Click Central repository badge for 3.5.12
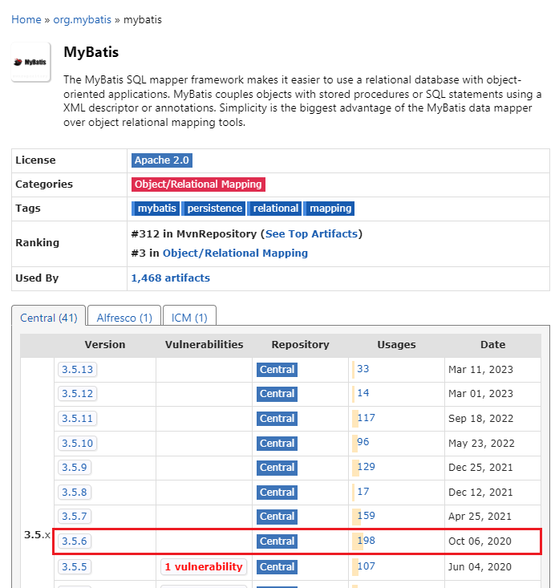Viewport: 559px width, 588px height. click(x=277, y=394)
